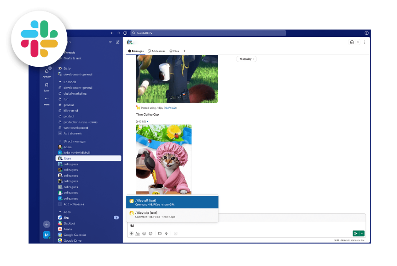Record a video clip from the message bar
This screenshot has width=397, height=266.
tap(159, 233)
